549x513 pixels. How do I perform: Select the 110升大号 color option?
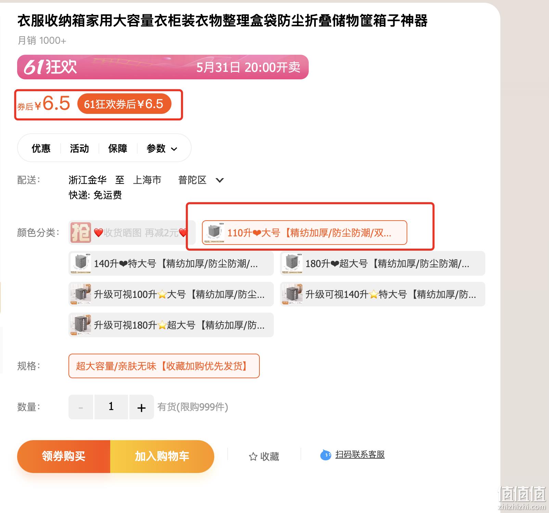305,233
